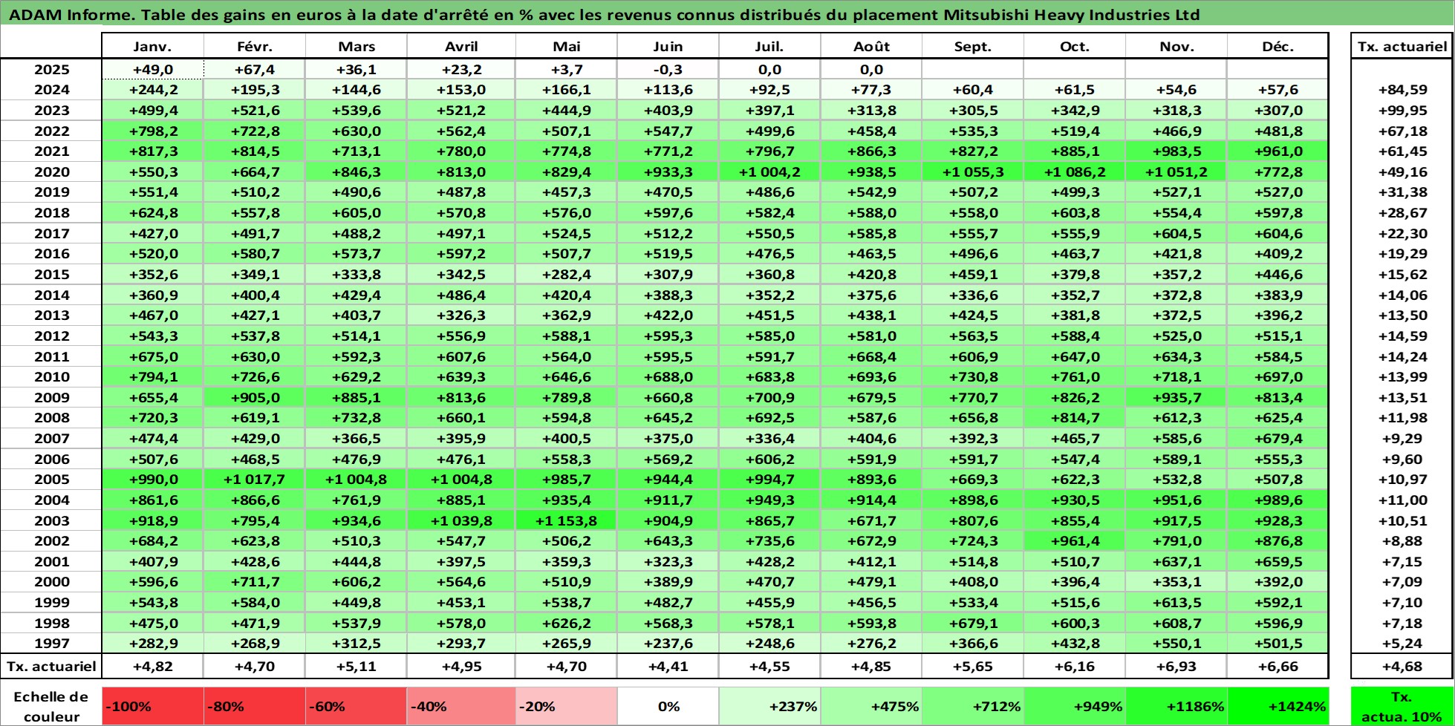Select actuarial rate +84,59 for 2024
Image resolution: width=1455 pixels, height=726 pixels.
[x=1402, y=90]
